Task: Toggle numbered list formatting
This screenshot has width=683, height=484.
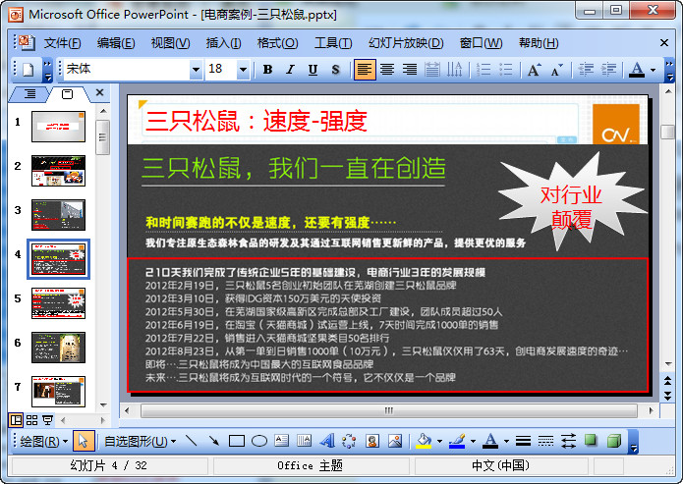Action: 484,69
